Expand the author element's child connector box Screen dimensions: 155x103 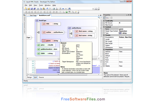coord(65,32)
